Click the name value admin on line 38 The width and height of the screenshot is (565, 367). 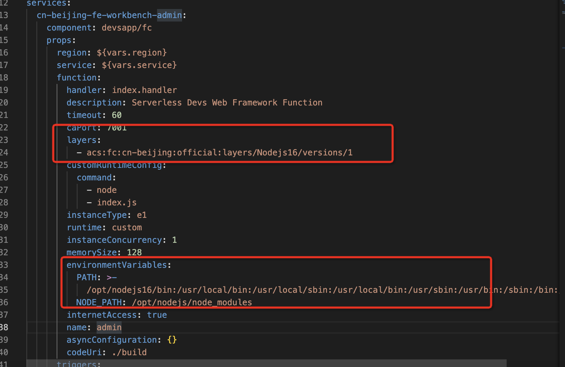point(109,327)
